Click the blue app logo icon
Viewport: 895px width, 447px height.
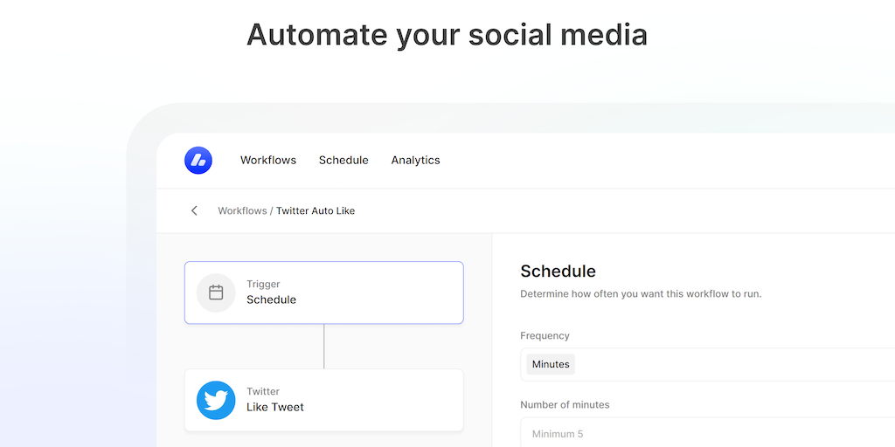tap(198, 160)
